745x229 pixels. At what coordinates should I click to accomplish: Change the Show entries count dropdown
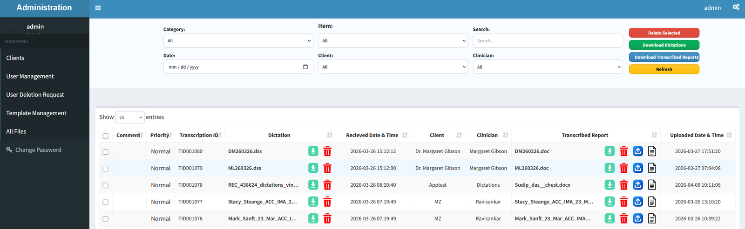tap(129, 118)
